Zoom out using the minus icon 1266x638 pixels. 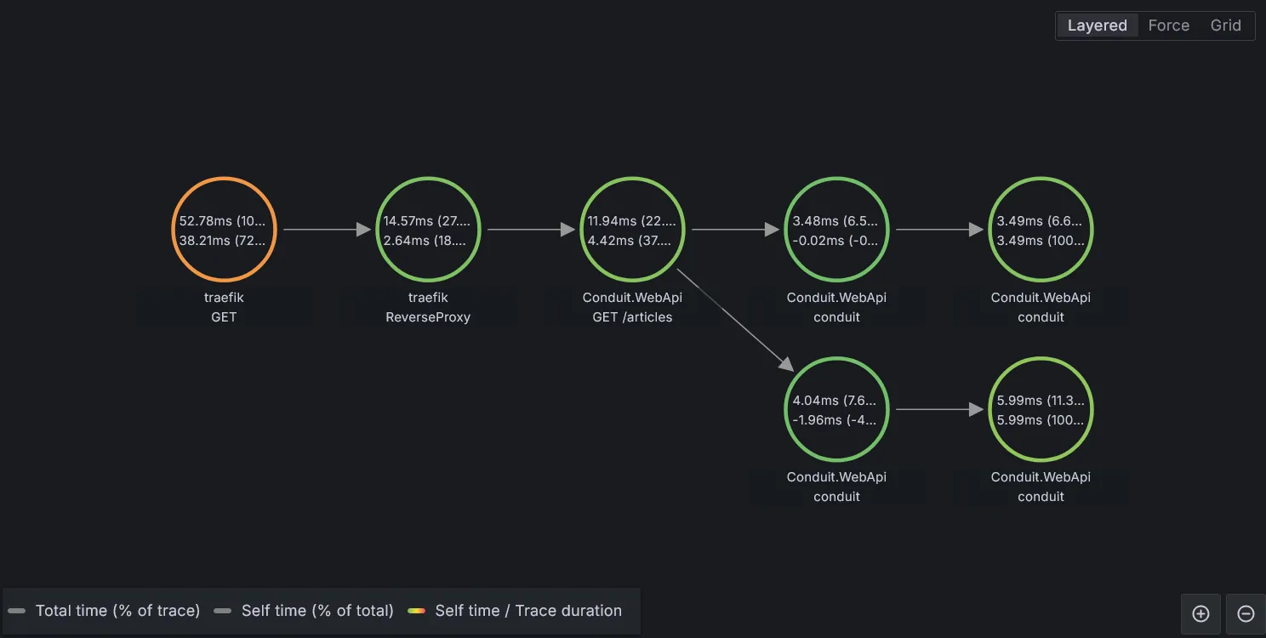[x=1246, y=613]
